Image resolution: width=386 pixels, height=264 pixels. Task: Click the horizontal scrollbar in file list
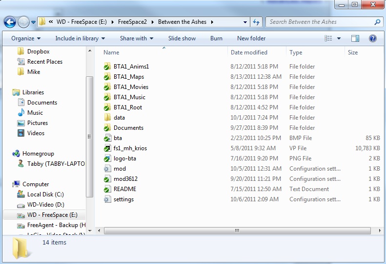[x=237, y=230]
